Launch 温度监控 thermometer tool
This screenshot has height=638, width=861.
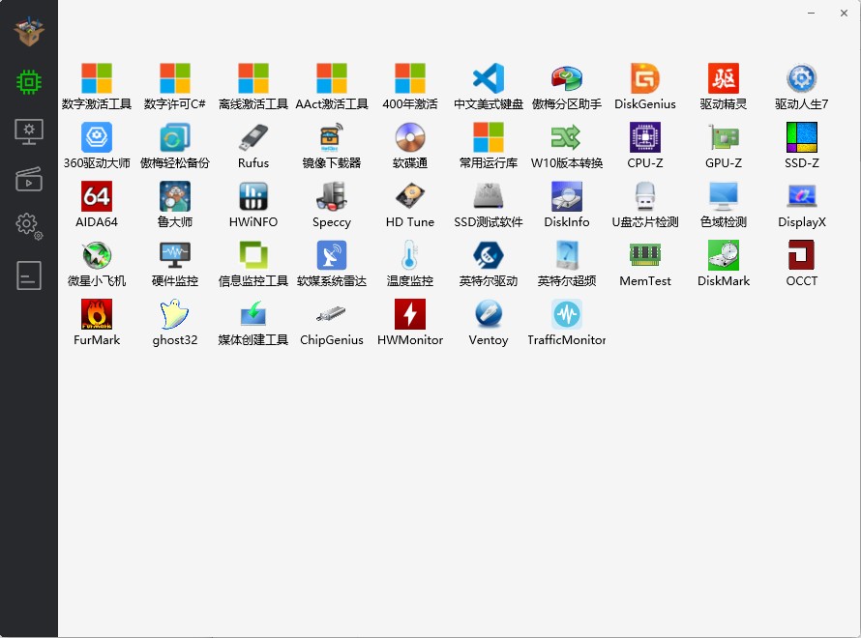pyautogui.click(x=410, y=264)
